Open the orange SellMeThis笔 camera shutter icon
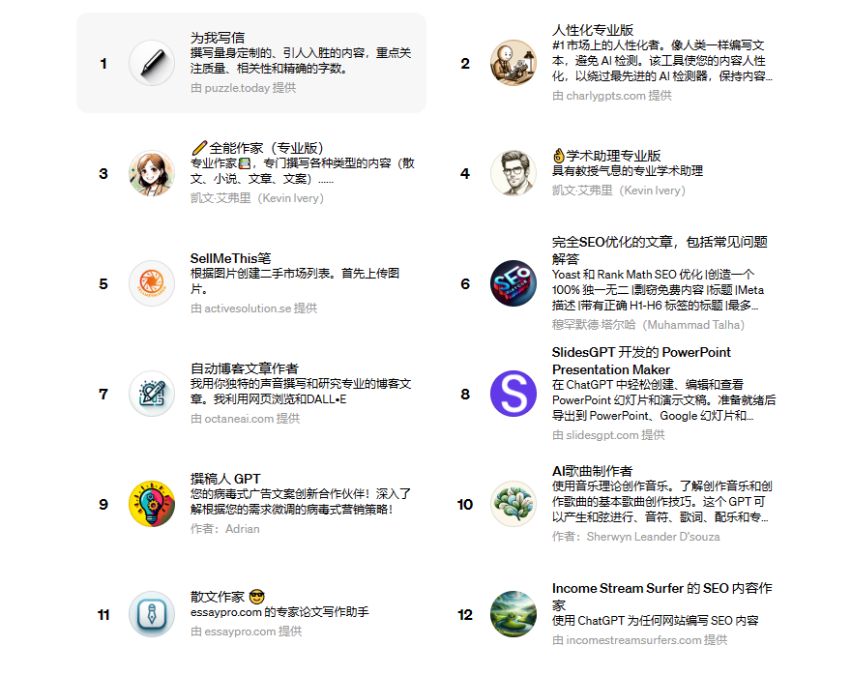The image size is (851, 676). (152, 283)
